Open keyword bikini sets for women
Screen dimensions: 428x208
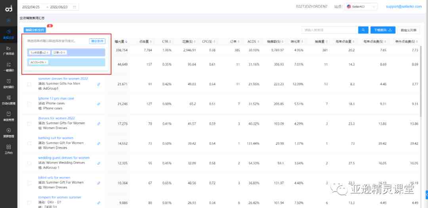(54, 178)
